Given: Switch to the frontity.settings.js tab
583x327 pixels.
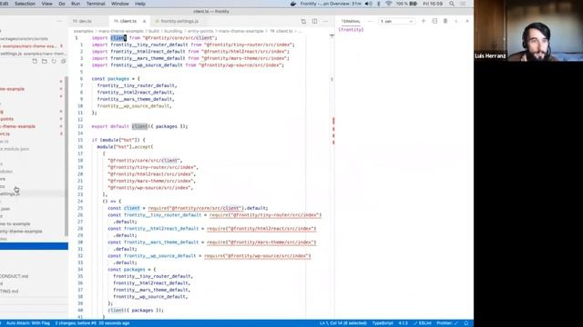Looking at the screenshot, I should 177,21.
